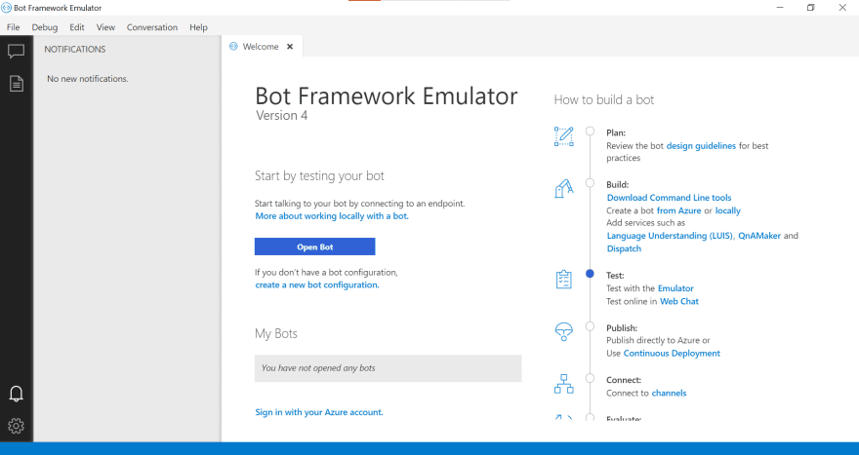Switch to the Welcome tab
This screenshot has height=455, width=859.
[261, 47]
